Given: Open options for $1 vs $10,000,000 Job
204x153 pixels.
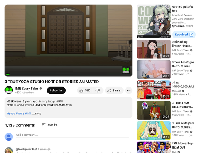Looking at the screenshot, I should pos(197,83).
